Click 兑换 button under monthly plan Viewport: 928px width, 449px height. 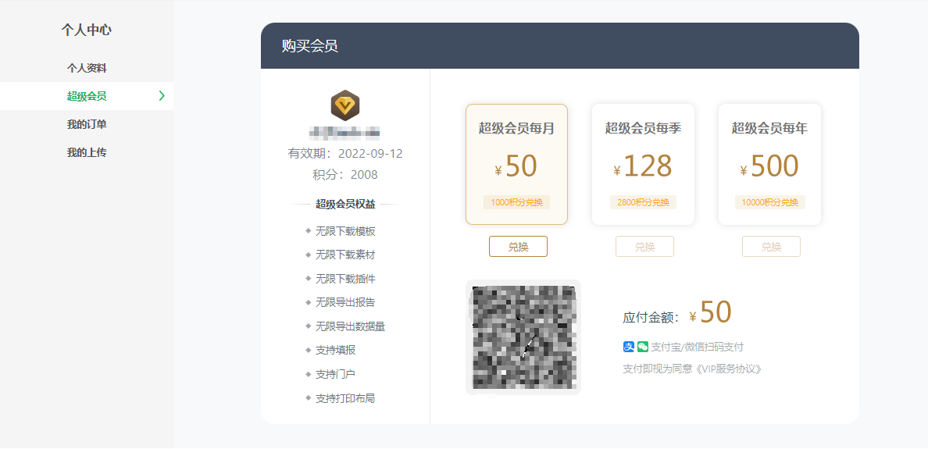click(x=519, y=247)
